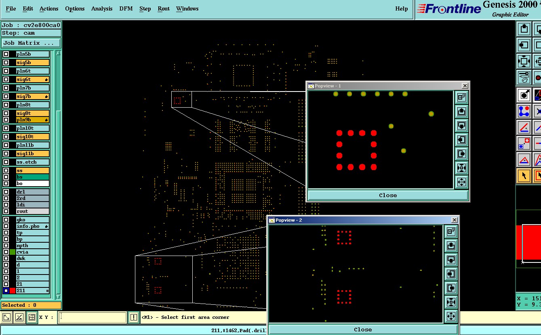Click the layer list scrollbar down arrow
Screen dimensions: 541x335
(58, 297)
